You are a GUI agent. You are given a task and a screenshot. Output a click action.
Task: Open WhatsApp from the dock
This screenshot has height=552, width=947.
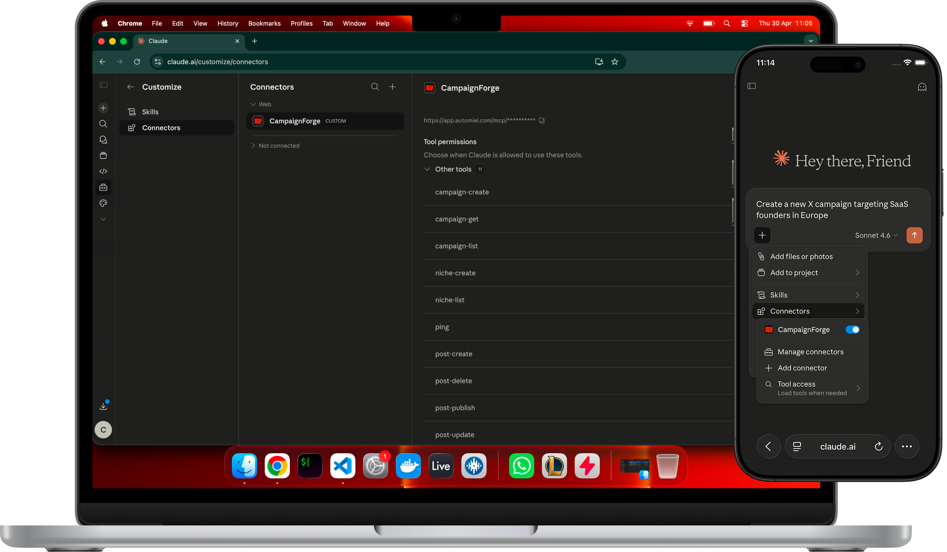521,466
